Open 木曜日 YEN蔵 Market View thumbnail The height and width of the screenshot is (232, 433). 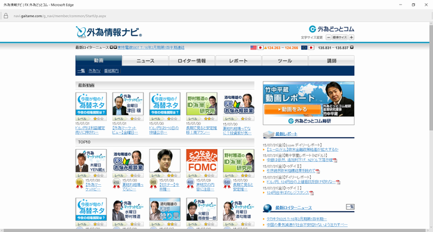point(91,161)
